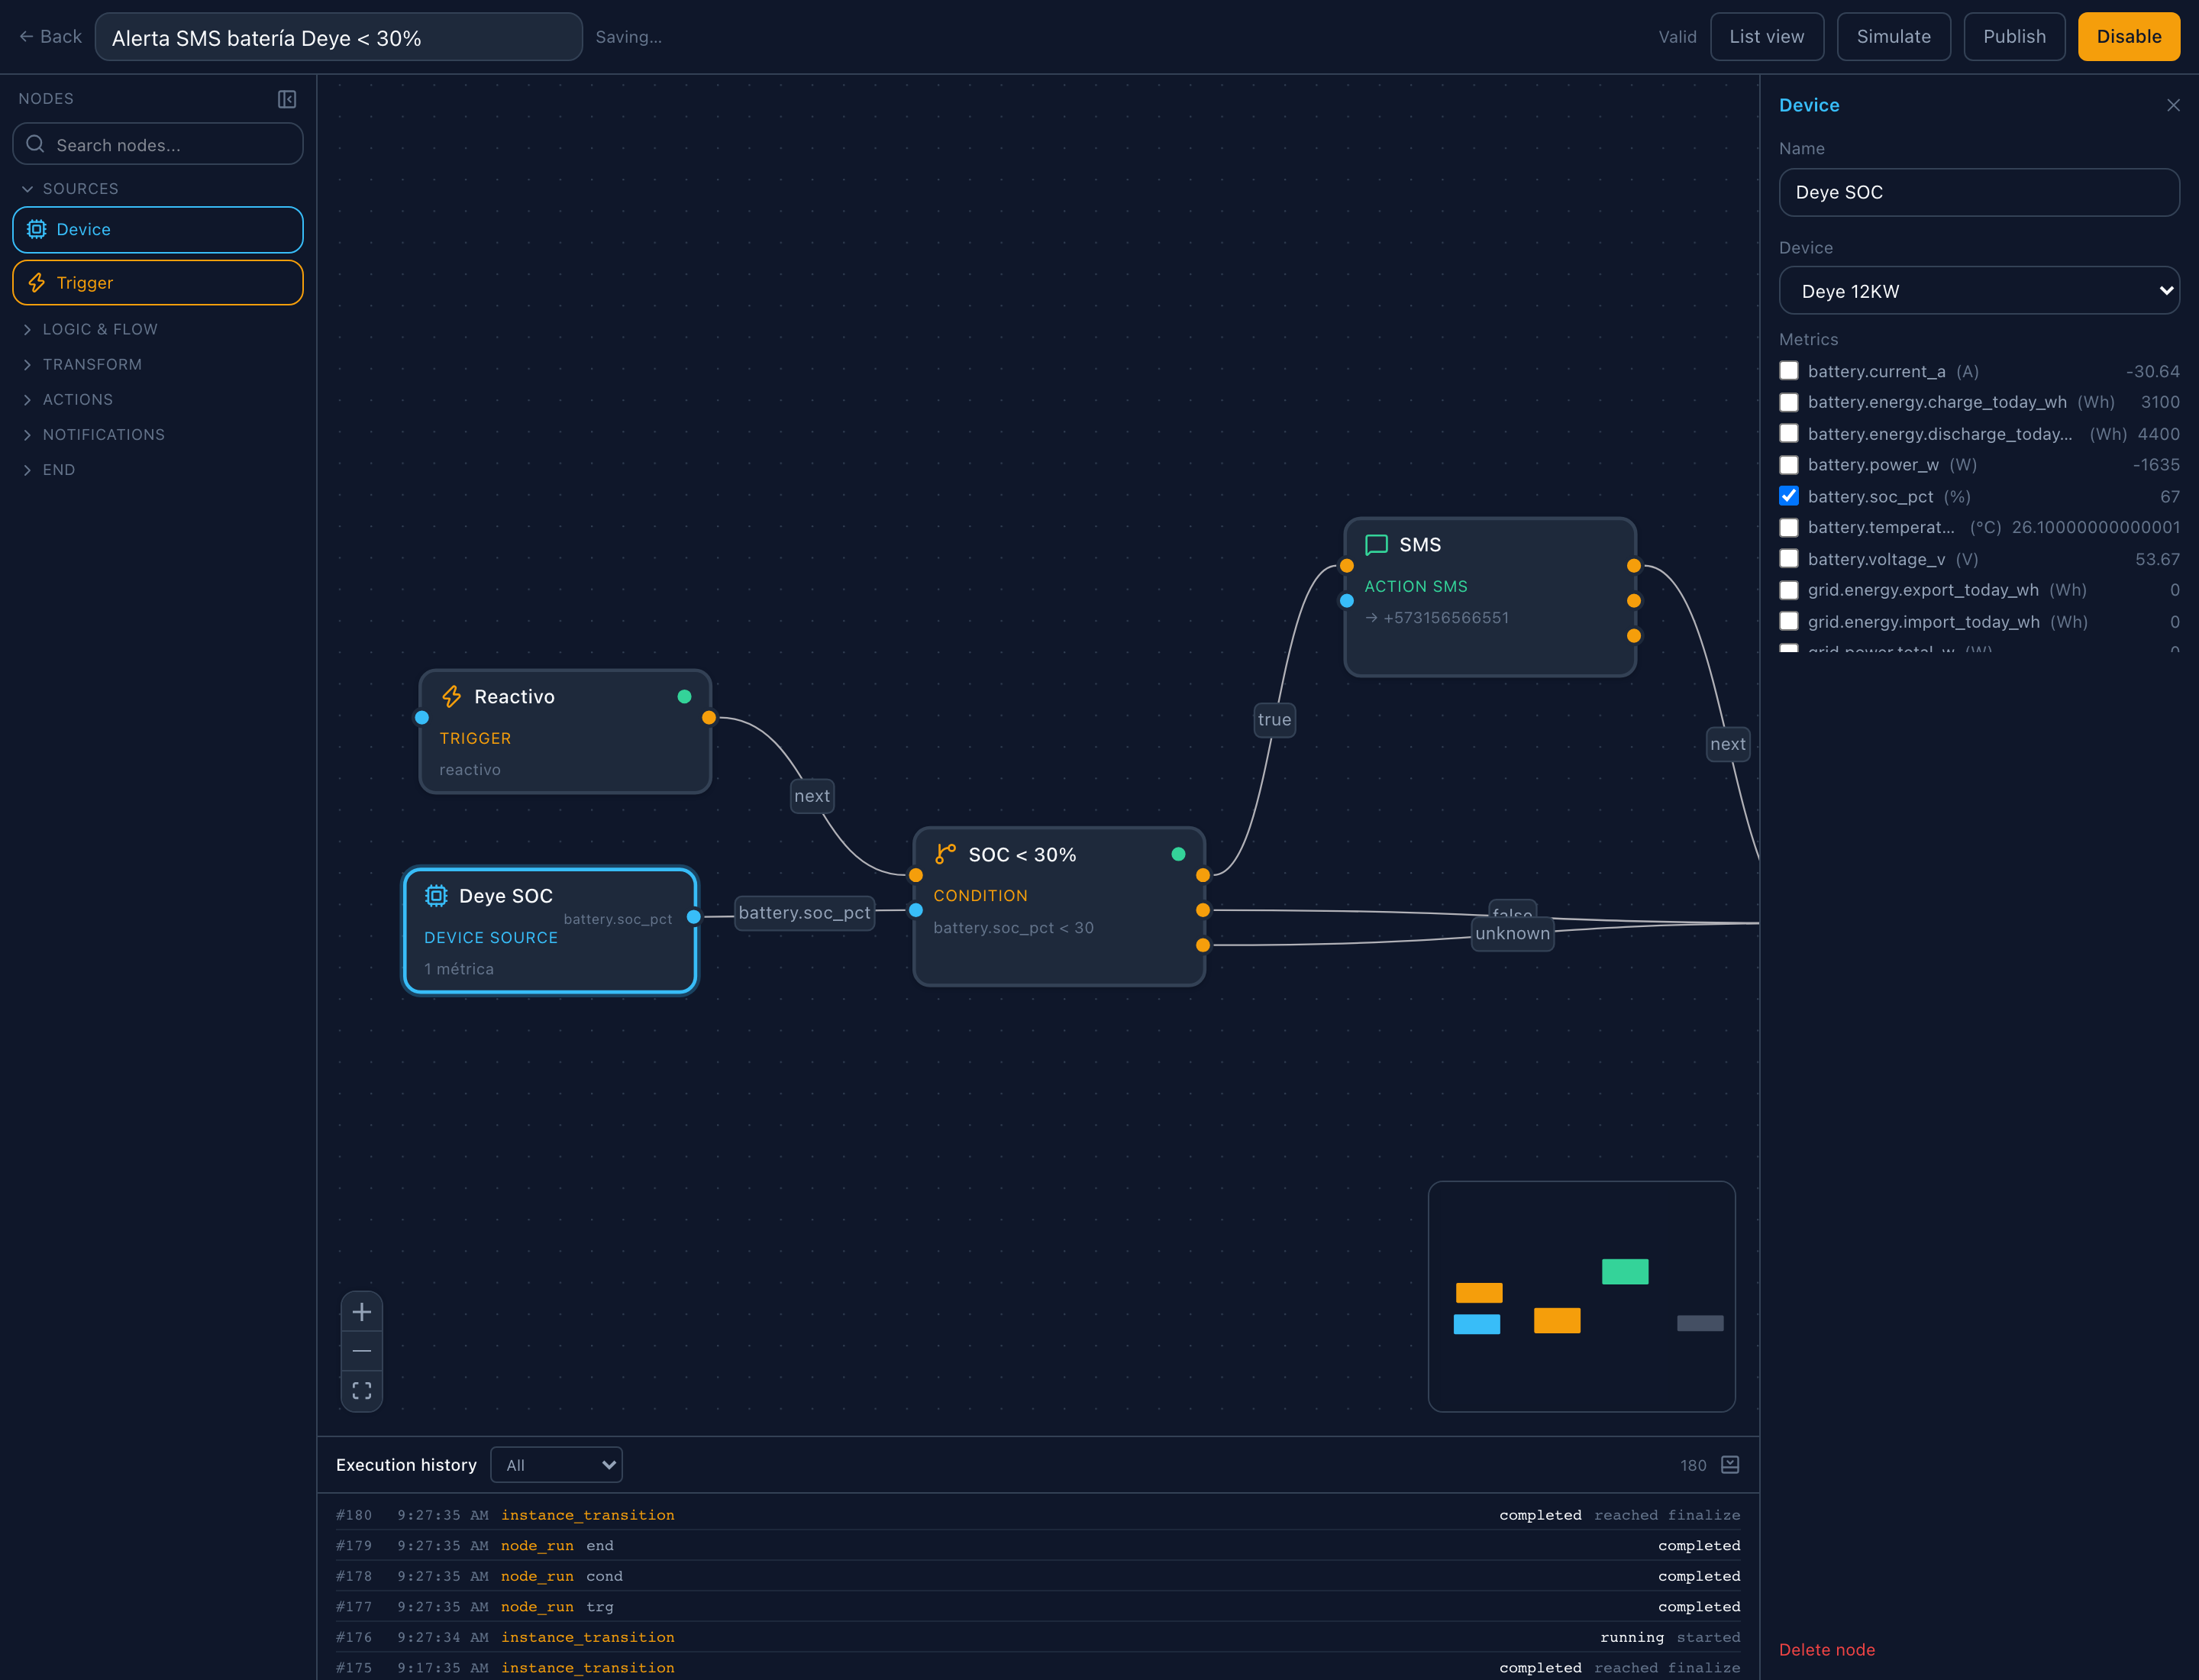The width and height of the screenshot is (2199, 1680).
Task: Click the search magnifier icon in nodes search
Action: click(35, 144)
